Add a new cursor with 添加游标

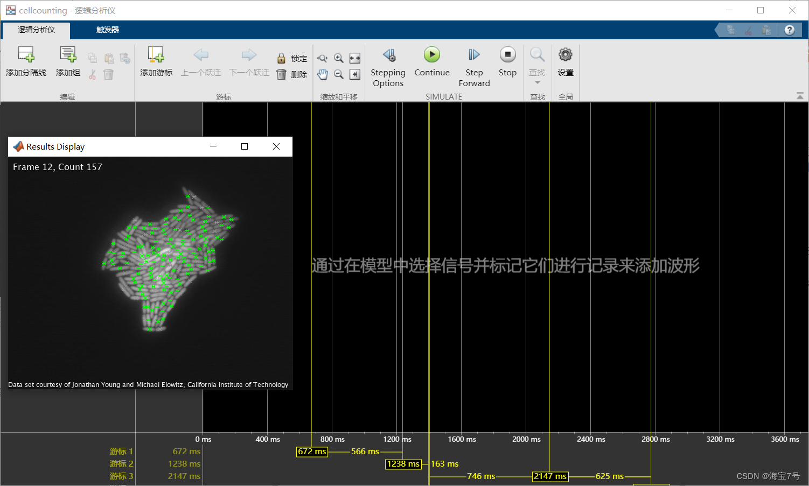point(156,55)
